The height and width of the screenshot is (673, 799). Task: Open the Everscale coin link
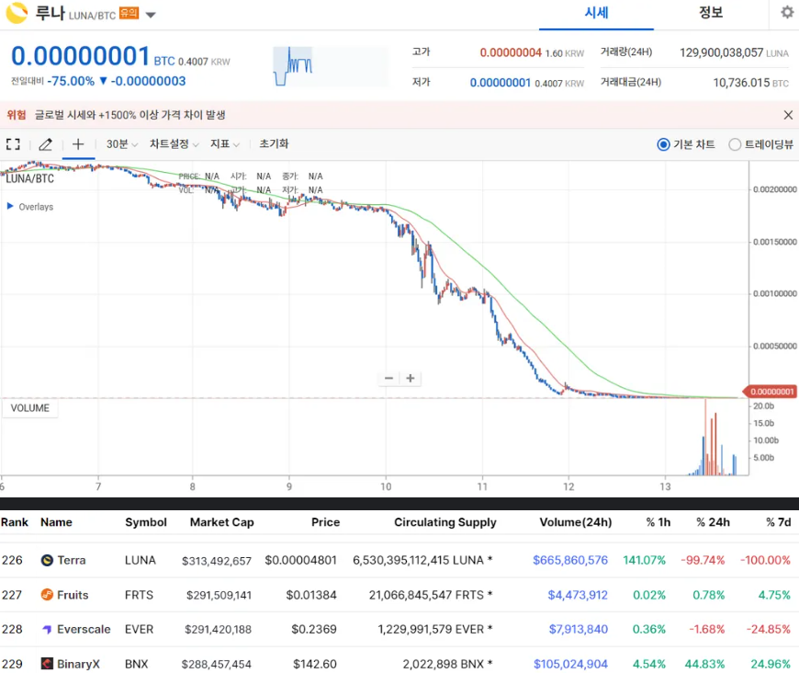(84, 629)
